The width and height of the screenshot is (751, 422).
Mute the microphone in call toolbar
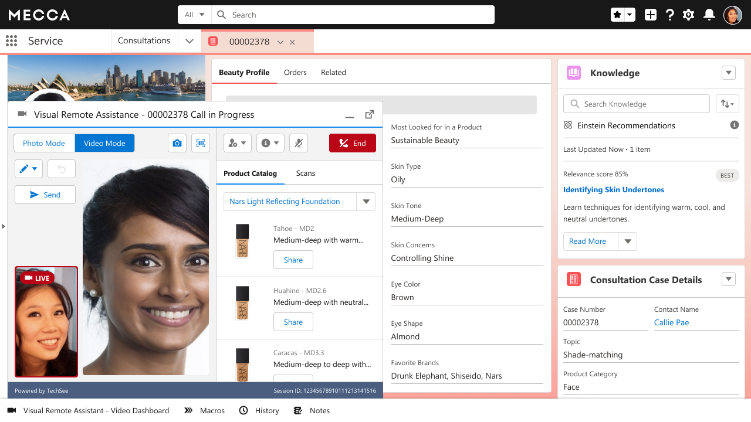tap(299, 143)
